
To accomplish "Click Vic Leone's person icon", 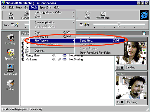I will [x=23, y=59].
